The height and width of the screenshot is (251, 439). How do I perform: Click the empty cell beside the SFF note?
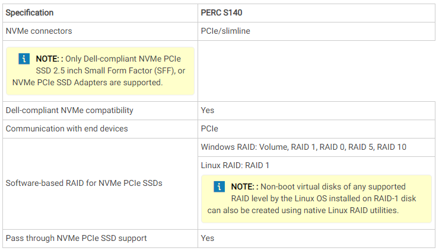(x=316, y=71)
